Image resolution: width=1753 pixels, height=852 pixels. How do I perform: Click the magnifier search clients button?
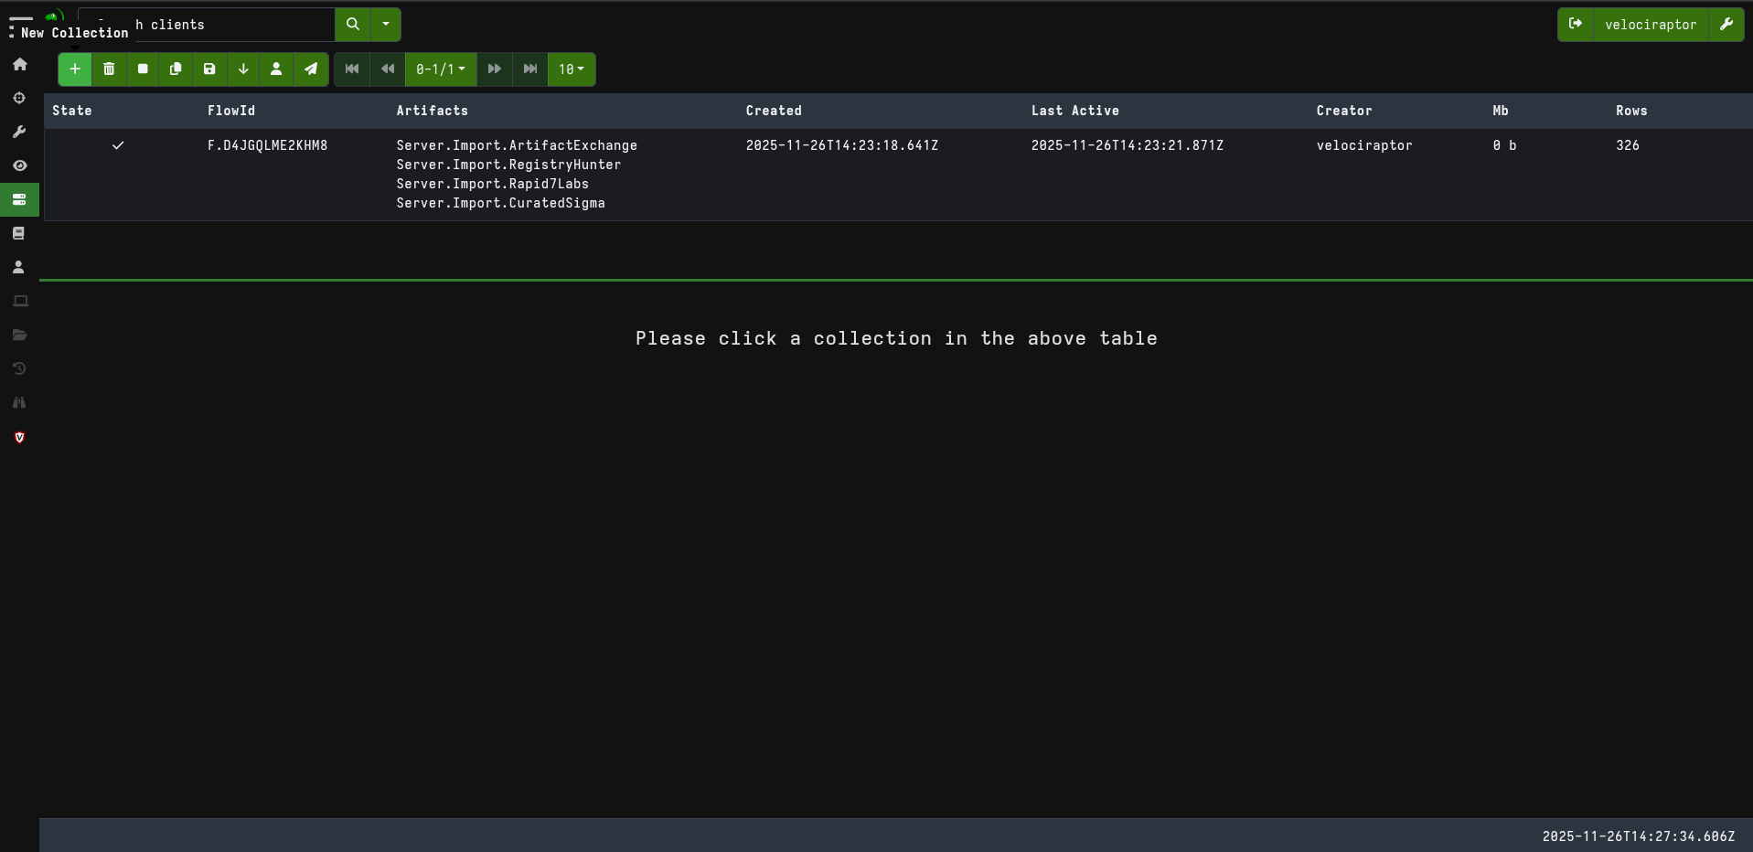353,25
